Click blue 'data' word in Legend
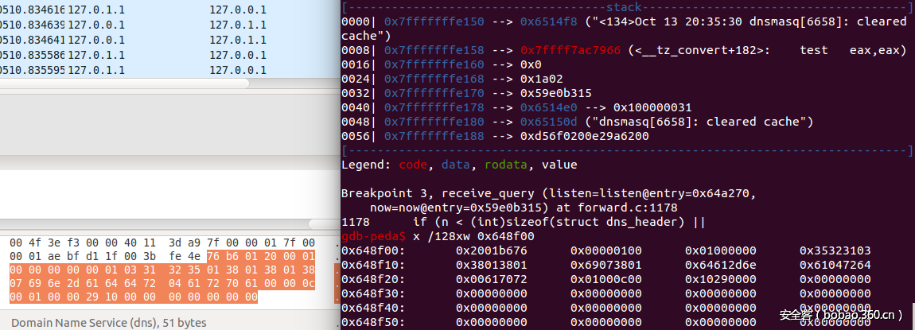Viewport: 915px width, 330px height. point(457,165)
